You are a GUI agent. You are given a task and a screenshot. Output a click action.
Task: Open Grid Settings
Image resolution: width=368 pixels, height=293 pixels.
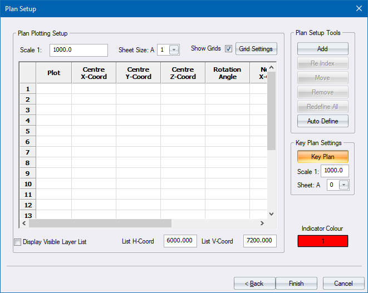(x=256, y=49)
